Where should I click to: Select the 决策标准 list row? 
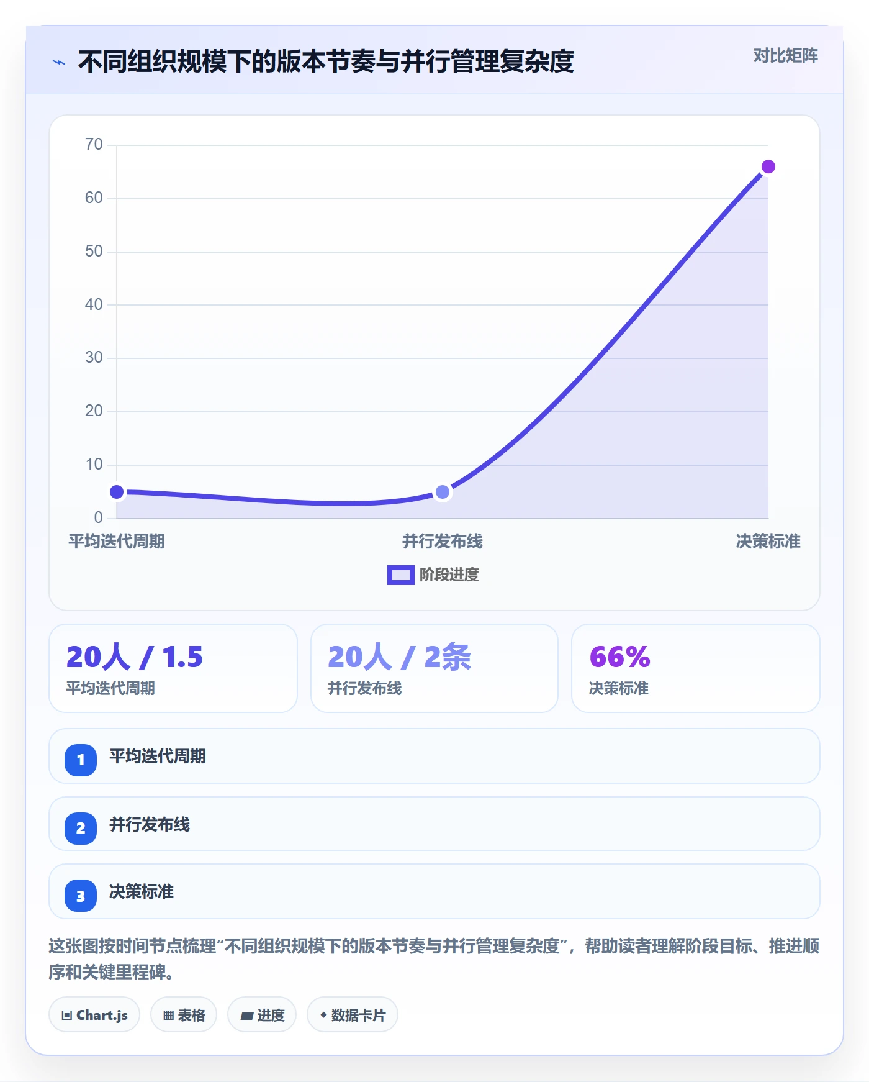[x=434, y=891]
